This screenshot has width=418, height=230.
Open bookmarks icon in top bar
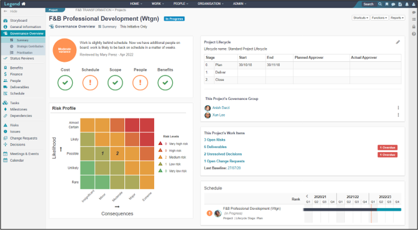387,4
